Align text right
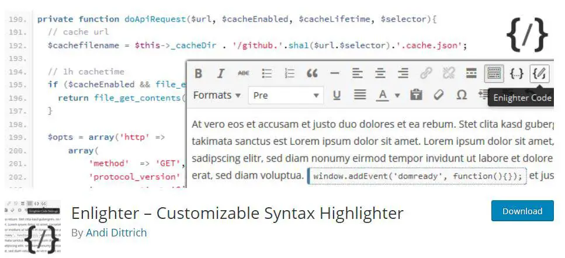Image resolution: width=565 pixels, height=258 pixels. [403, 74]
